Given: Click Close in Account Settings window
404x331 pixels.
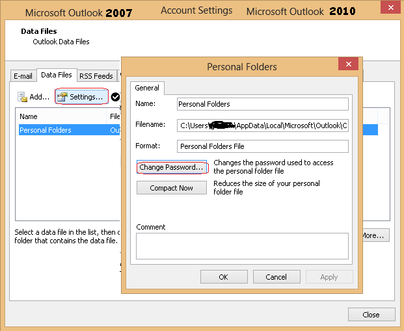Looking at the screenshot, I should 371,315.
